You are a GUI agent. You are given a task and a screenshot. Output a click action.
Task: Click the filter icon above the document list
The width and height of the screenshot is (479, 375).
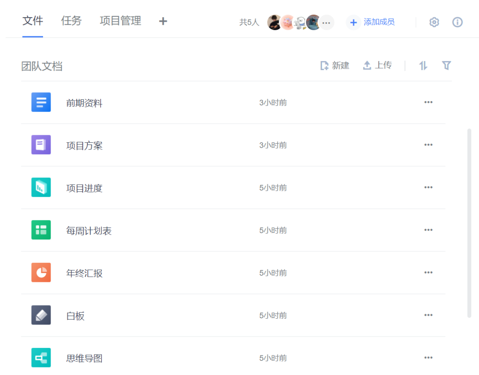point(446,65)
